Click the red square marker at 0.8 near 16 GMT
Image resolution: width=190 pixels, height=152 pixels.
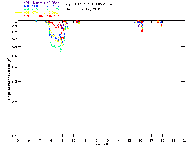pos(142,31)
